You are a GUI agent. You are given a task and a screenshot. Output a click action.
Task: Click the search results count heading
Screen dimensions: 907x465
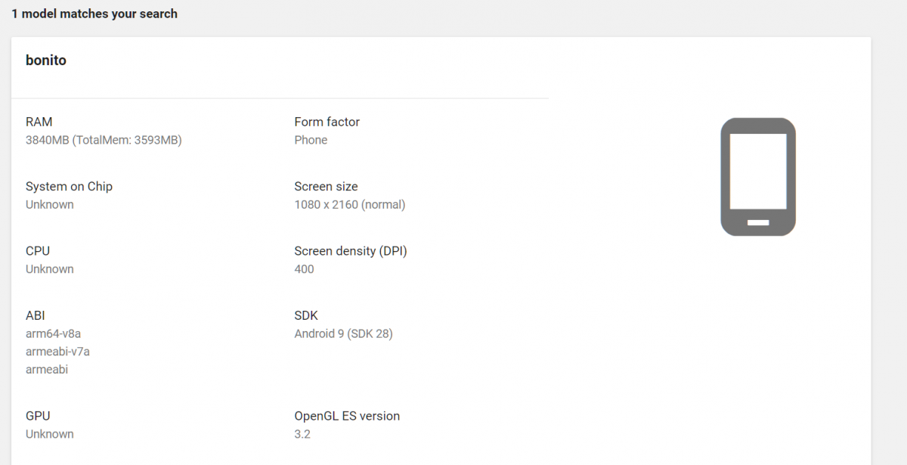94,14
